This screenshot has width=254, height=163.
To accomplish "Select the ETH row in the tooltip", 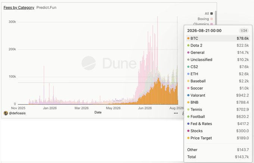I will (218, 74).
